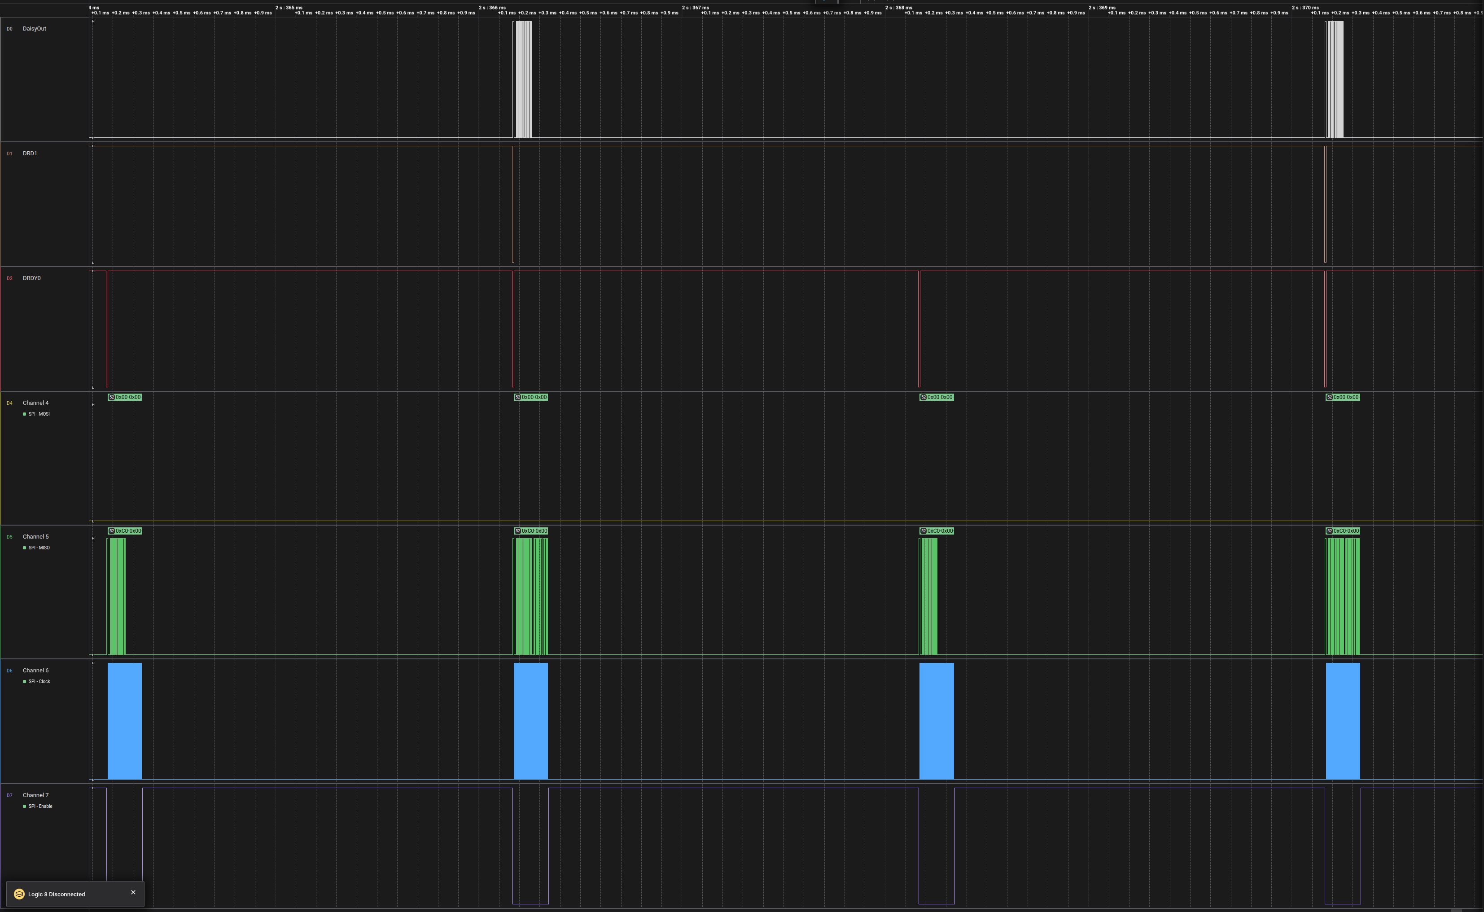Open the Channel 6 label
Screen dimensions: 1484x912
point(35,671)
